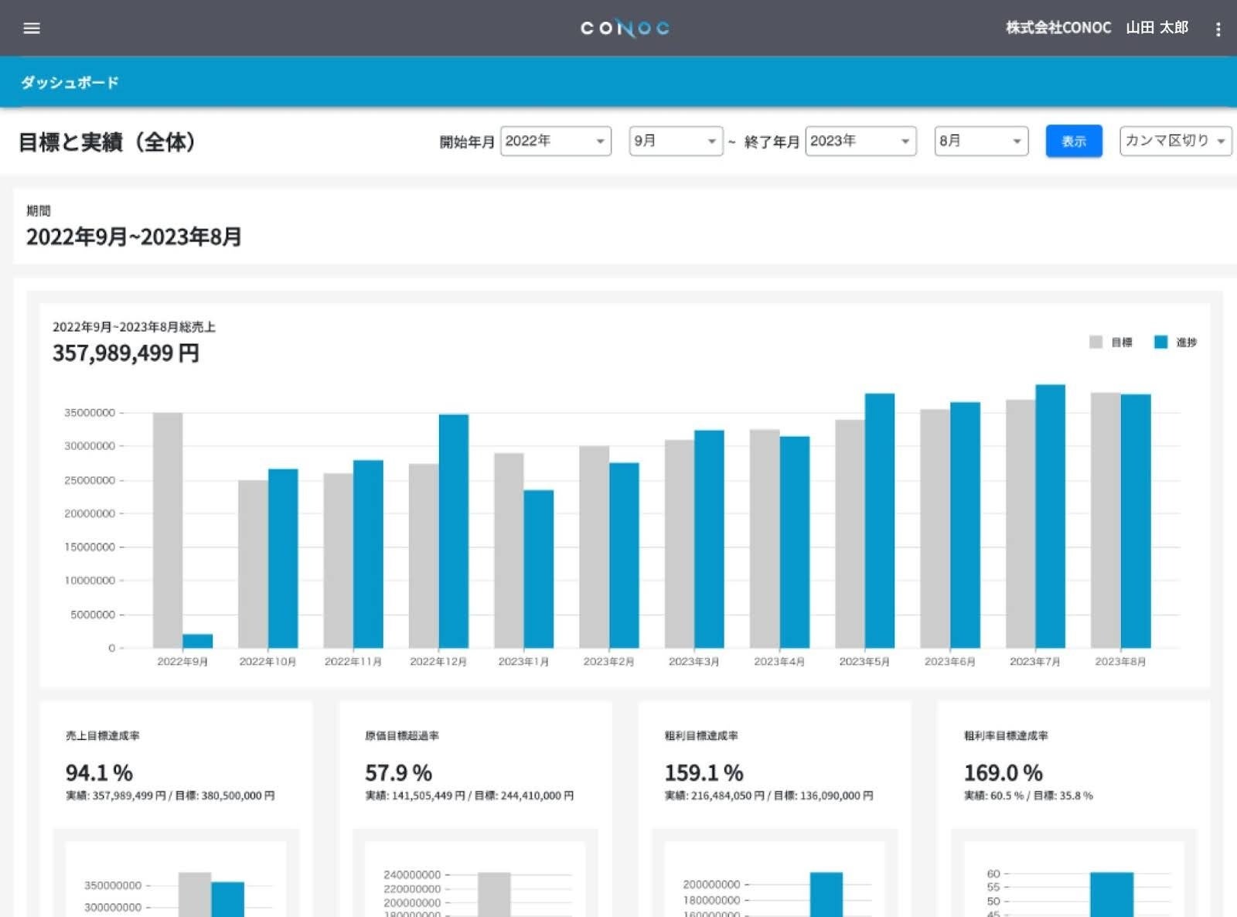The image size is (1237, 917).
Task: Click the 実績: 60.5 % / 目標: 35.8 % line
Action: pos(1028,796)
